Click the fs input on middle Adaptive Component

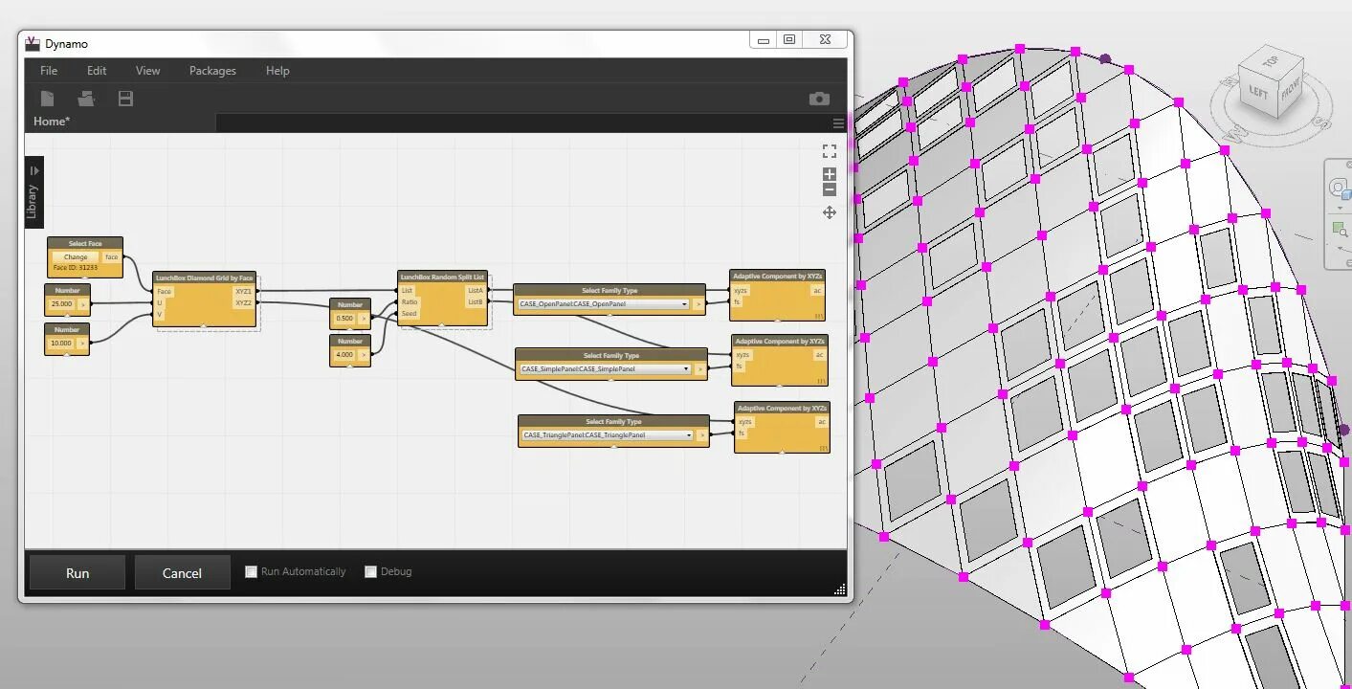740,366
